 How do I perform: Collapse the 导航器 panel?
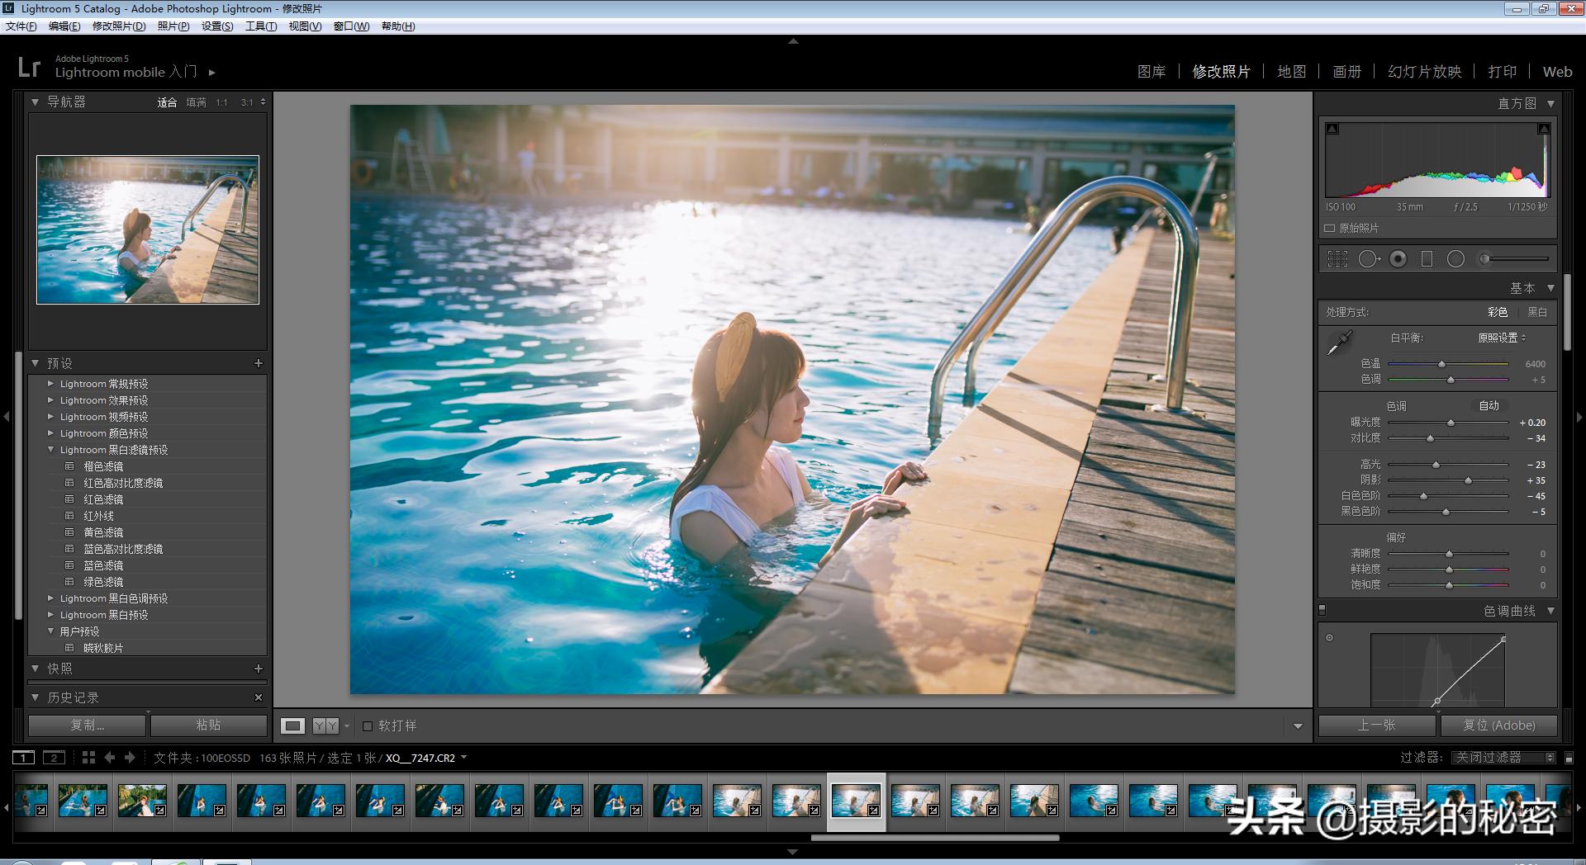[36, 102]
